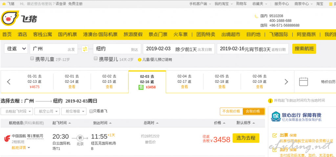Open 去程起飞时段 filter dropdown
The image size is (336, 157).
[x=17, y=111]
